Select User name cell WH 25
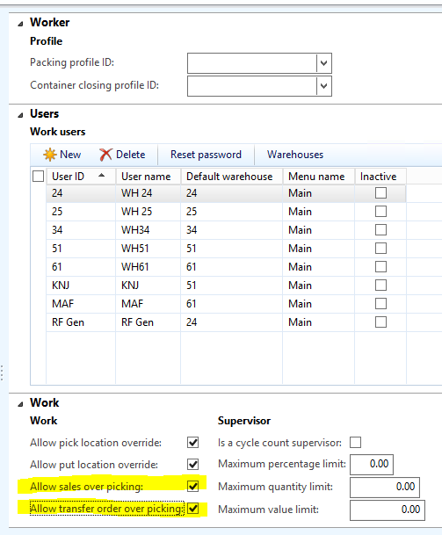 coord(149,212)
